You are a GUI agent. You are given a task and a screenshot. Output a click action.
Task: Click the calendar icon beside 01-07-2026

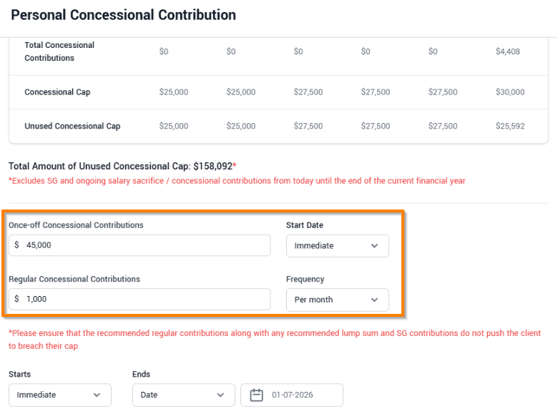(x=256, y=395)
